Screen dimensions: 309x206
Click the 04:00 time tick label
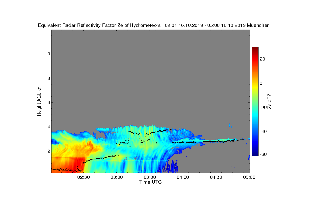coord(183,177)
